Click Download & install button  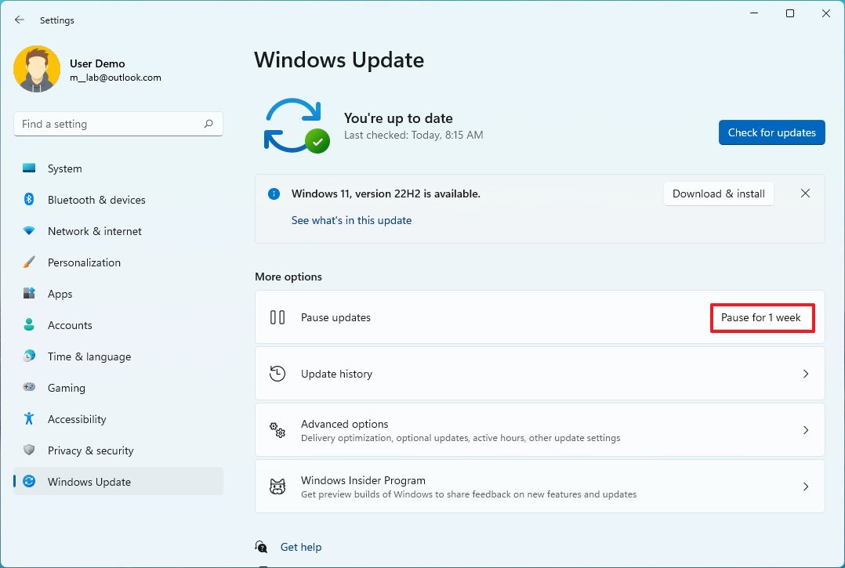(x=718, y=194)
